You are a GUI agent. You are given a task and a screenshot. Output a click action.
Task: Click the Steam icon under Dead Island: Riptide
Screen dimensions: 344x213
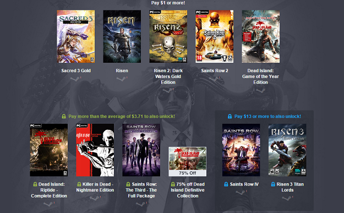click(48, 204)
